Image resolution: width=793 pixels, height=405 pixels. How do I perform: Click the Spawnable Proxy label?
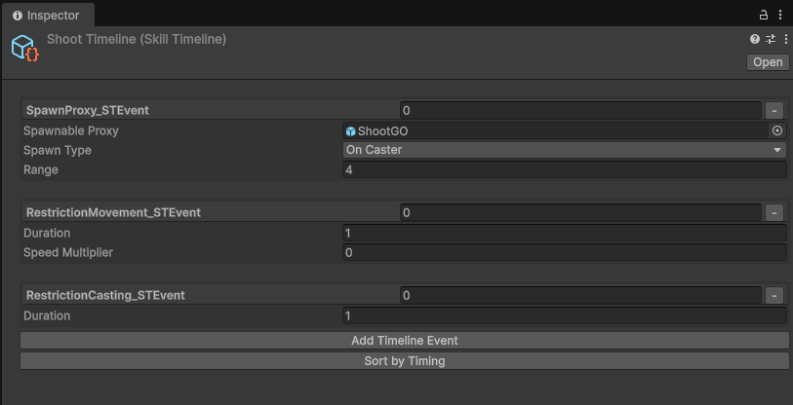point(71,130)
